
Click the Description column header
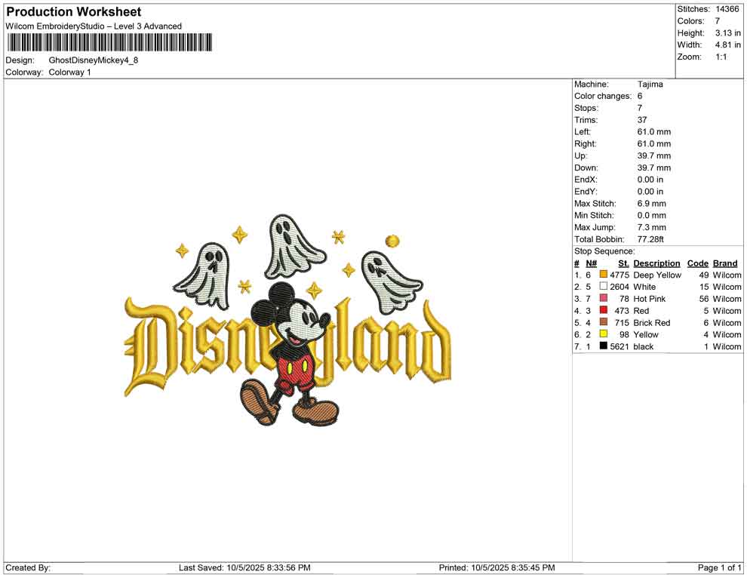click(657, 263)
